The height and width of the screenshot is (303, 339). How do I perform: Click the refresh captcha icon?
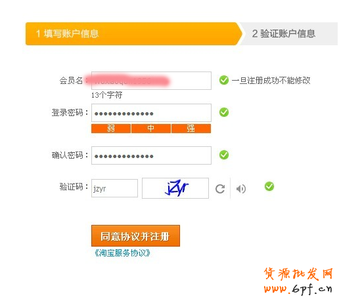pos(220,189)
